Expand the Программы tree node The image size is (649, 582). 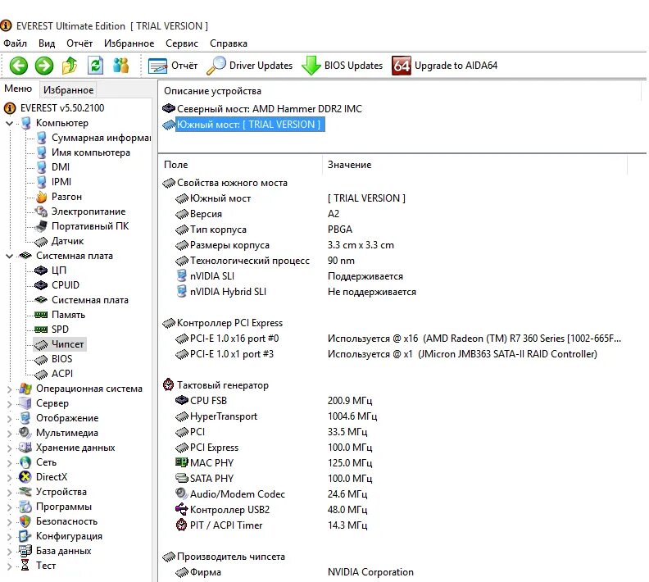[x=9, y=507]
